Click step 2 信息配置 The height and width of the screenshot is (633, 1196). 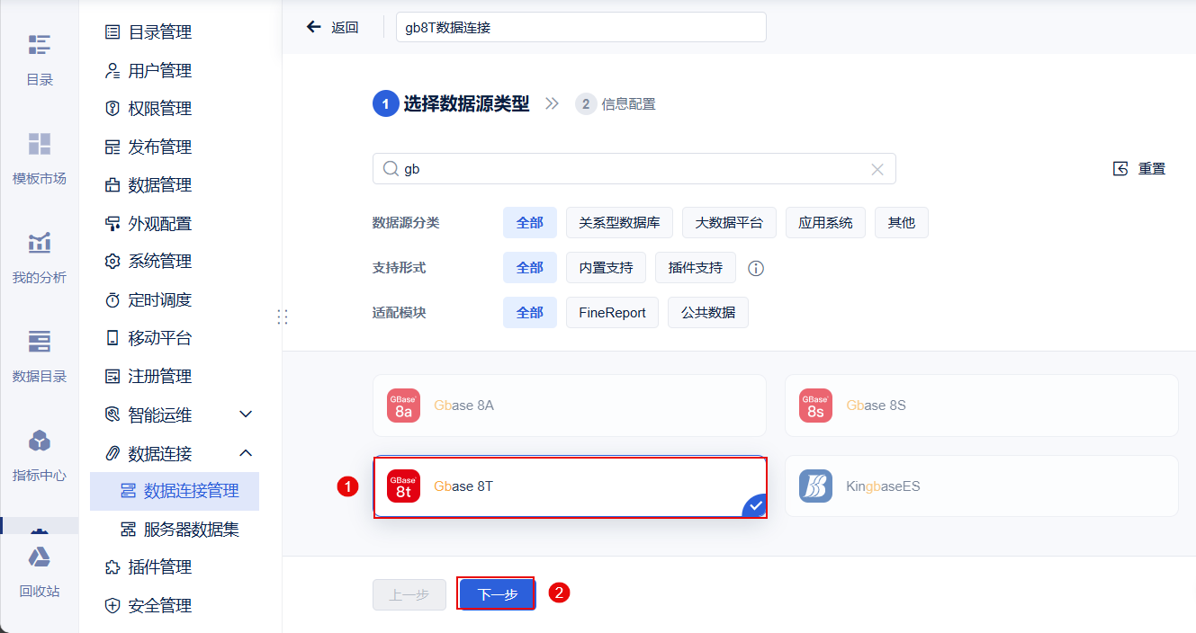616,104
